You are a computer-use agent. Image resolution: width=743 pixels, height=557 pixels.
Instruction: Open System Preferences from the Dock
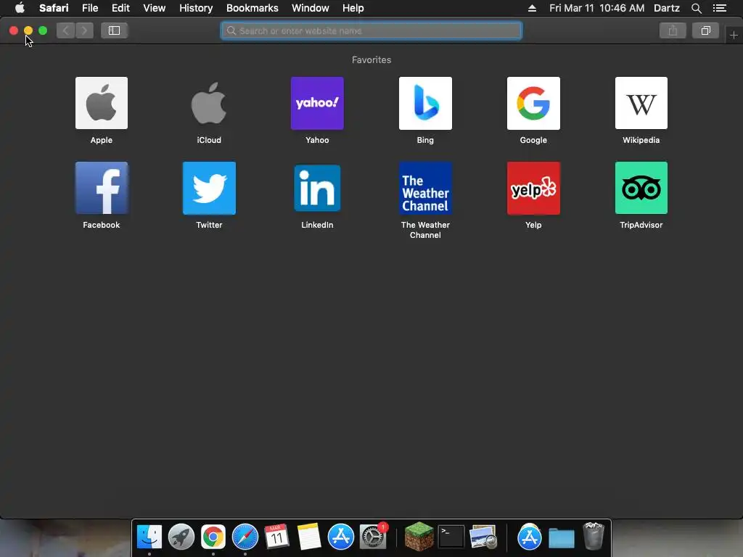click(373, 537)
